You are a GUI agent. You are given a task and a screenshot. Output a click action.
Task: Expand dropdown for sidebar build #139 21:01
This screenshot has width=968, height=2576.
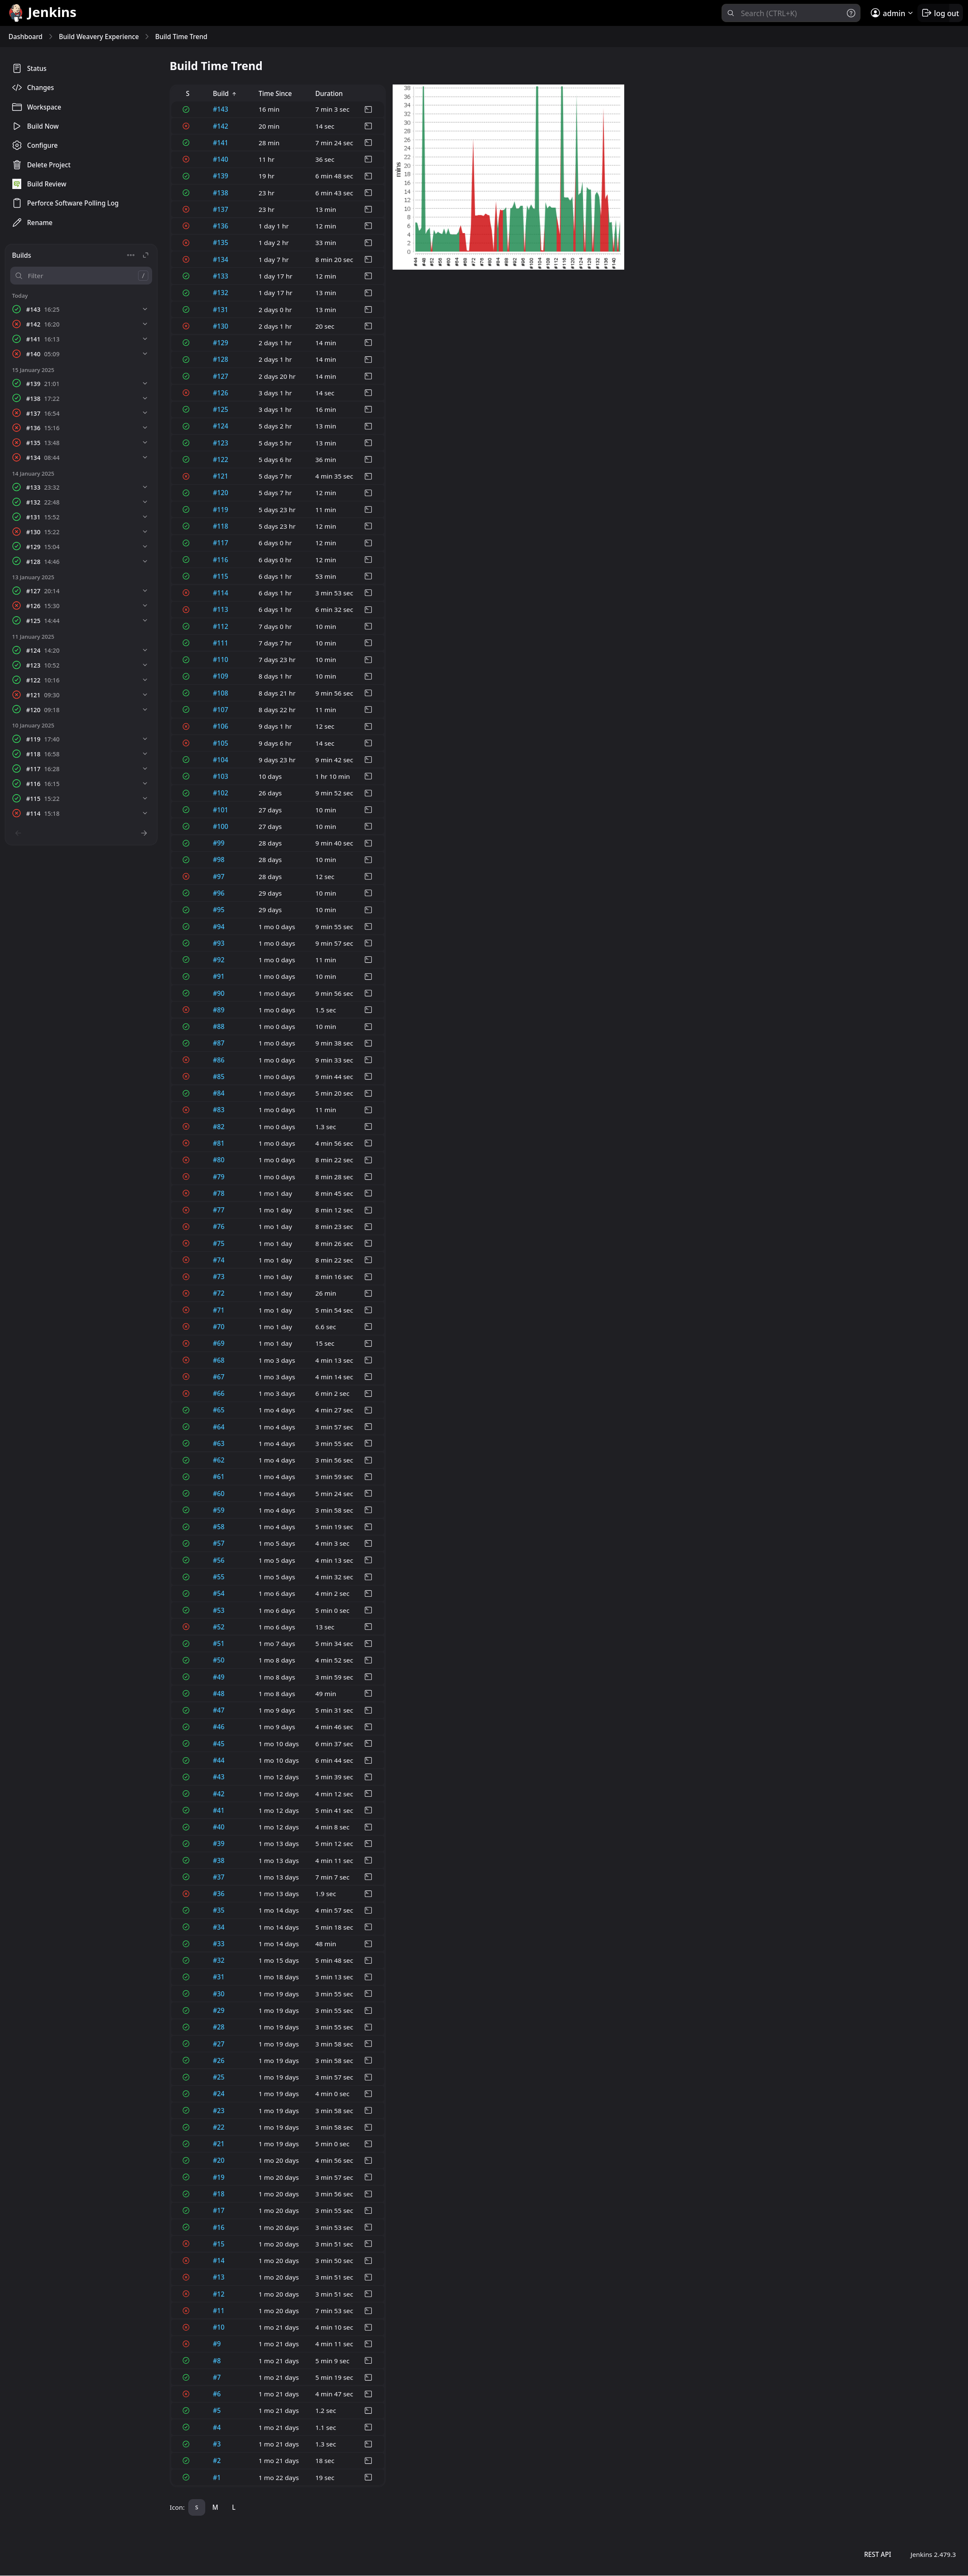coord(145,383)
